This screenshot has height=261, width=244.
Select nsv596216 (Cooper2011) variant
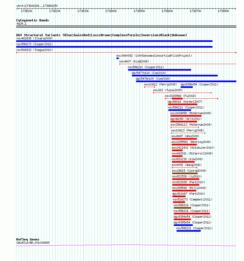(192, 211)
